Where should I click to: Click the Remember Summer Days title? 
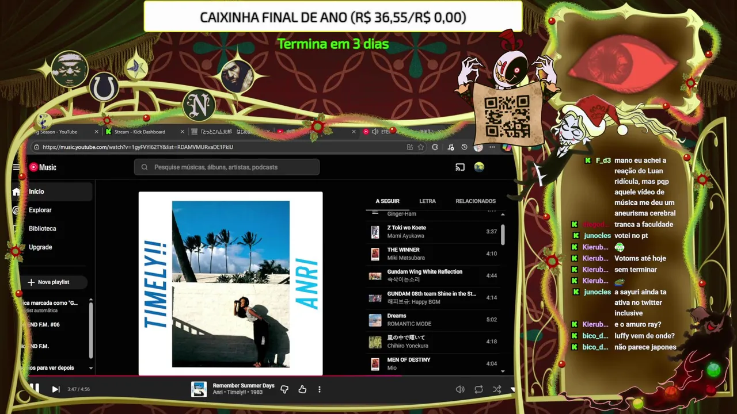pos(244,385)
